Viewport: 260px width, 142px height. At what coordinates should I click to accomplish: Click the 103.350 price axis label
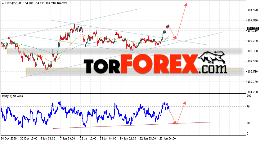tap(253, 51)
